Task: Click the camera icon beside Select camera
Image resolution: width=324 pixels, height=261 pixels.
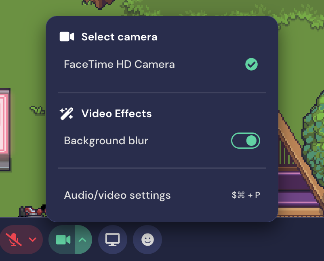Action: point(67,37)
